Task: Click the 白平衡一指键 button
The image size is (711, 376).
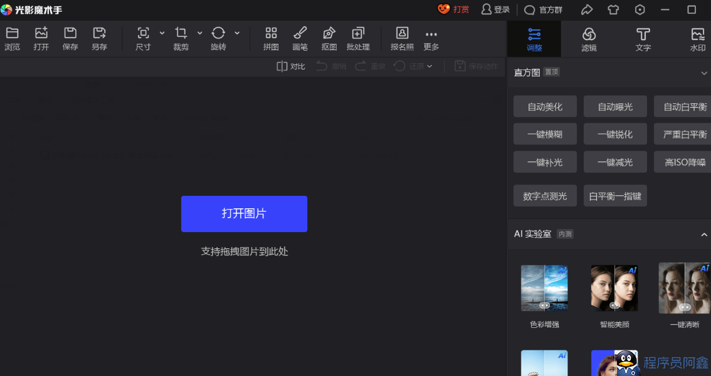Action: click(x=615, y=195)
